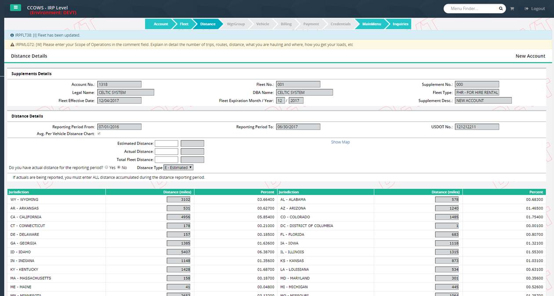Open the MainMenu tab

[371, 24]
